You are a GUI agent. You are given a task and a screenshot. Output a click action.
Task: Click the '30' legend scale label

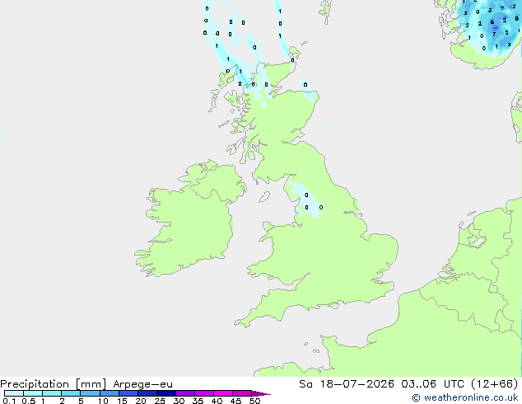coord(179,401)
